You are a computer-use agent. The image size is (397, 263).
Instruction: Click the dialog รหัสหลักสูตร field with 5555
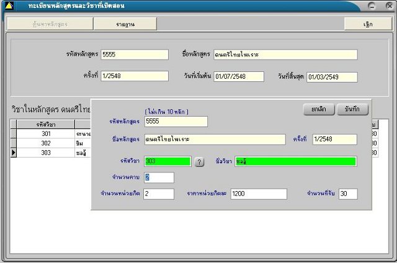(x=176, y=122)
